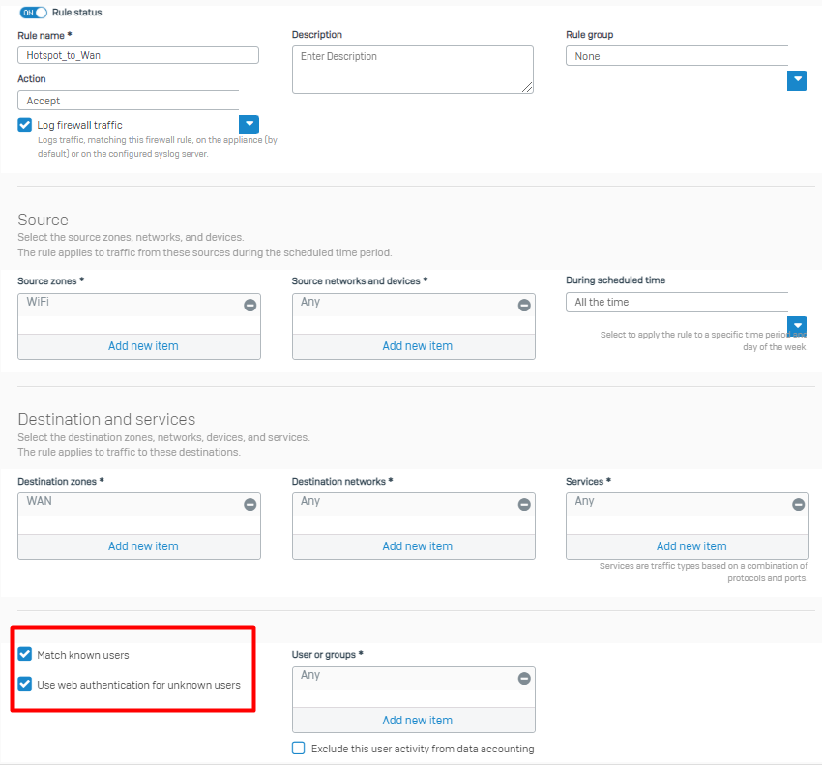Add new item to Destination networks
Image resolution: width=822 pixels, height=766 pixels.
click(417, 546)
